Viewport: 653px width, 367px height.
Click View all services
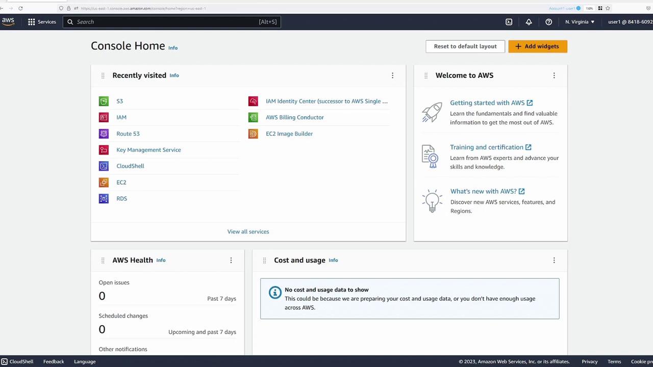pyautogui.click(x=248, y=231)
